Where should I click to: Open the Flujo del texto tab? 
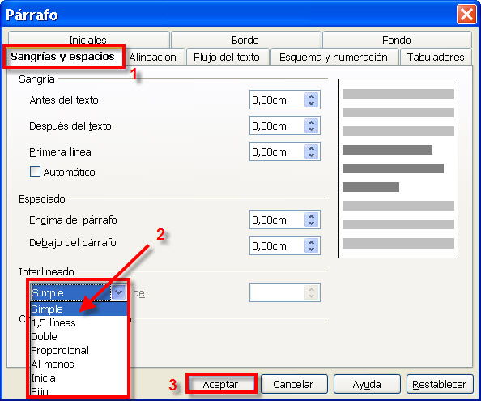tap(227, 57)
